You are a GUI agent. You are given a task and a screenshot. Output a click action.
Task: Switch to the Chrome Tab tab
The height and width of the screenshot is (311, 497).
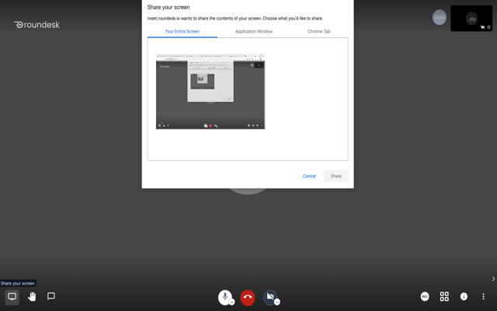[319, 31]
